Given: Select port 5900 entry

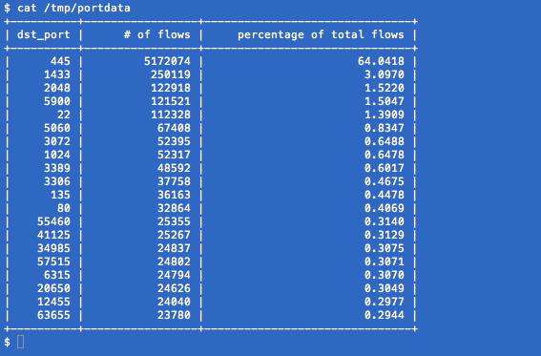Looking at the screenshot, I should (57, 101).
